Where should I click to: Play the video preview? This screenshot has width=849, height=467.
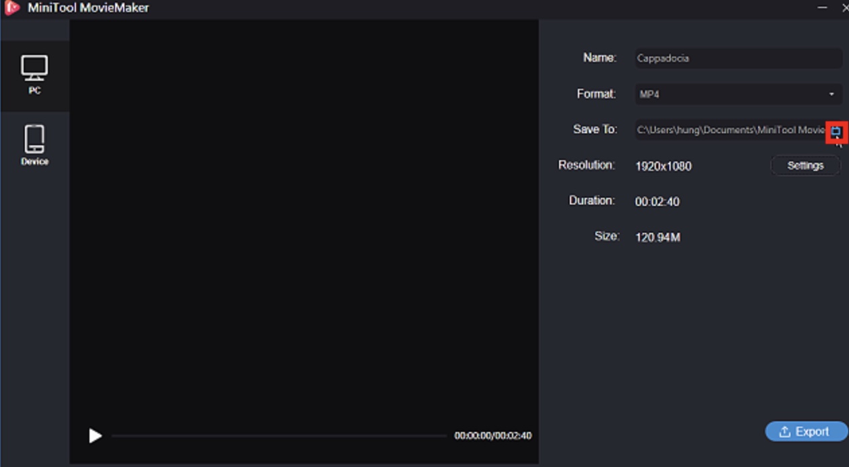[96, 436]
